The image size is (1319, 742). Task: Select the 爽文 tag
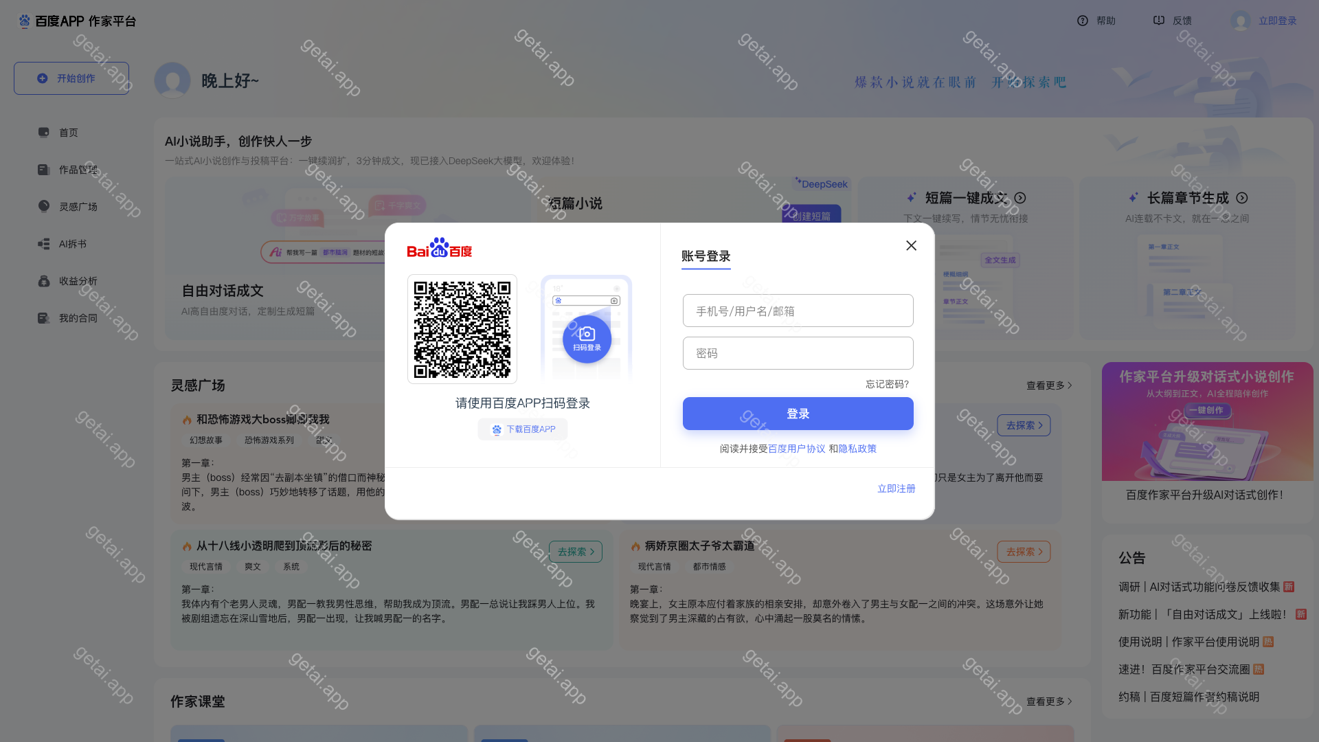(253, 567)
